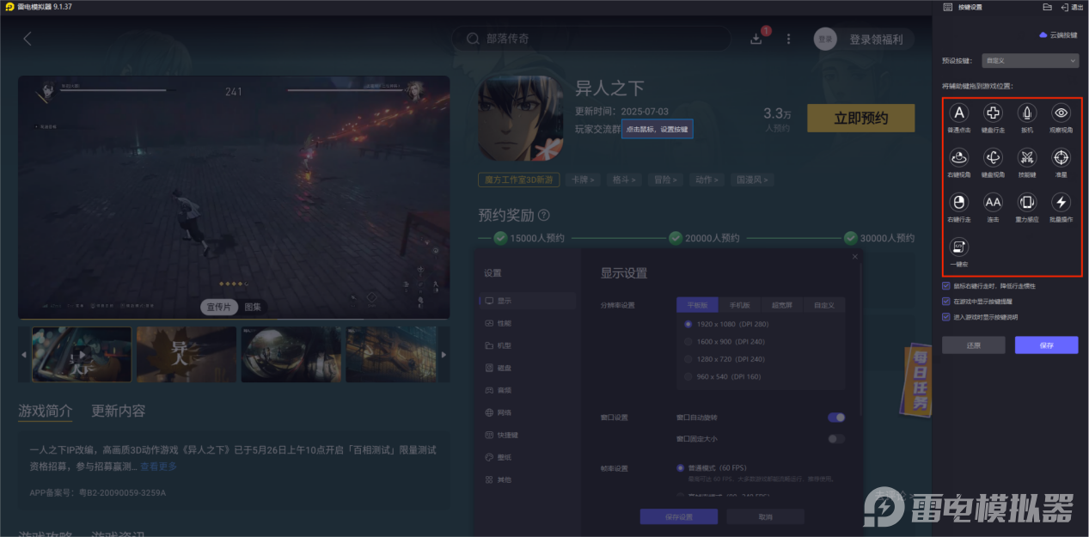Select the 一键宏 macro key icon
This screenshot has width=1089, height=537.
point(958,248)
